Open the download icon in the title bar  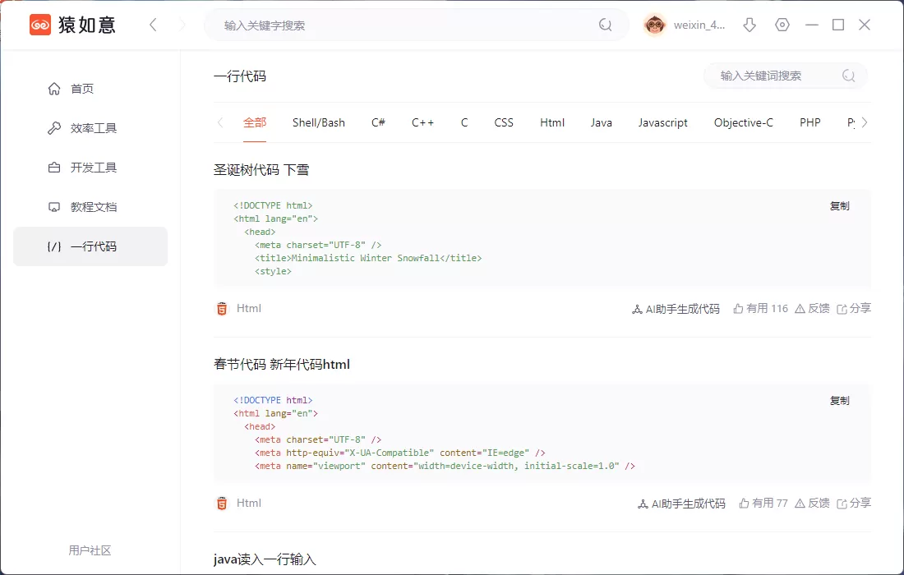pyautogui.click(x=749, y=25)
